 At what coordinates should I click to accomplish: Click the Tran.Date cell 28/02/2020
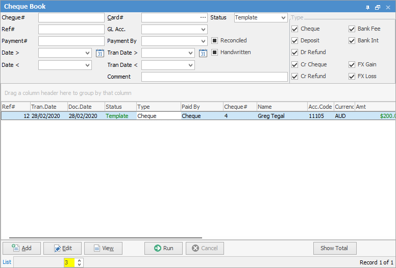[49, 116]
